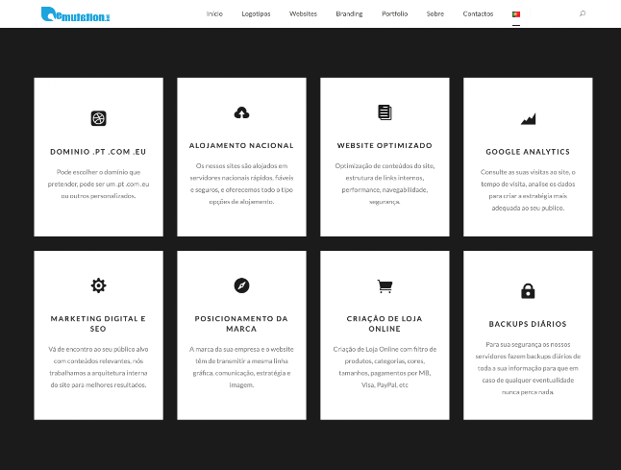This screenshot has width=621, height=470.
Task: Select the Portuguese flag language icon
Action: 516,14
